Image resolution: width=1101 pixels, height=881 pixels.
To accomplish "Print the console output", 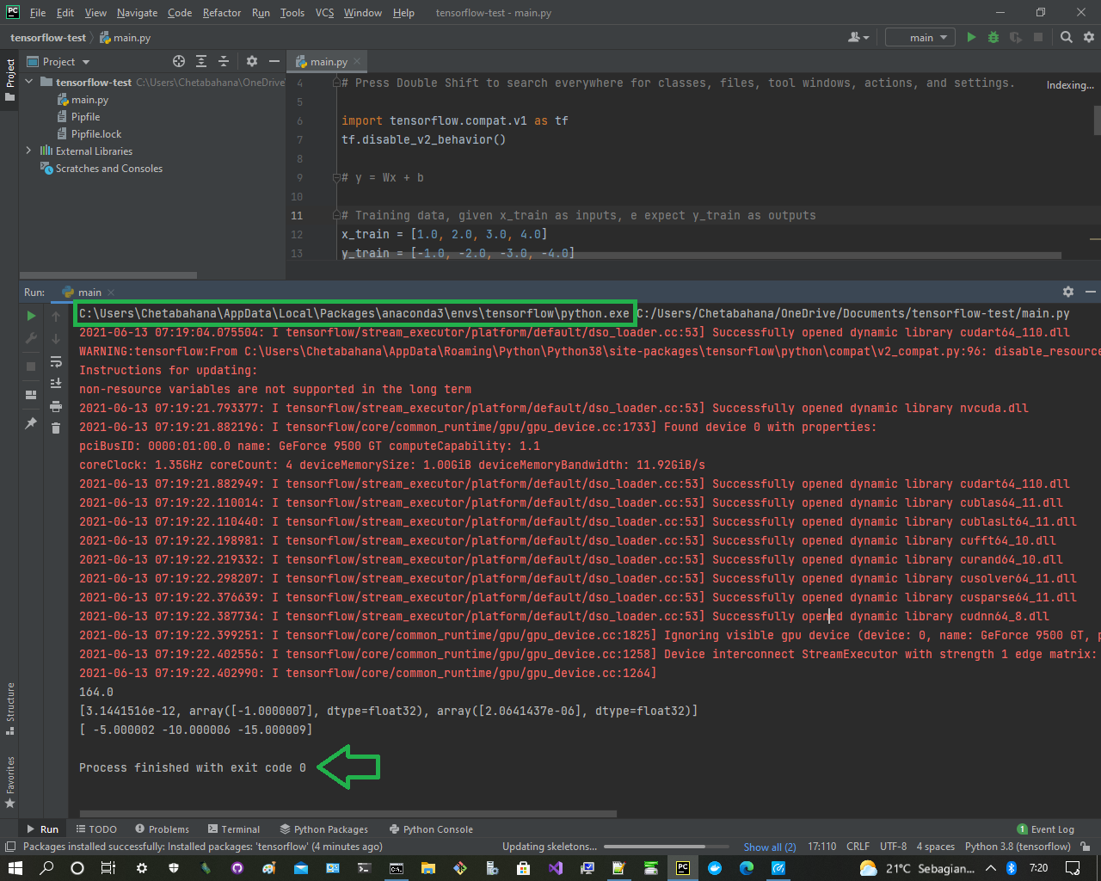I will pos(56,406).
